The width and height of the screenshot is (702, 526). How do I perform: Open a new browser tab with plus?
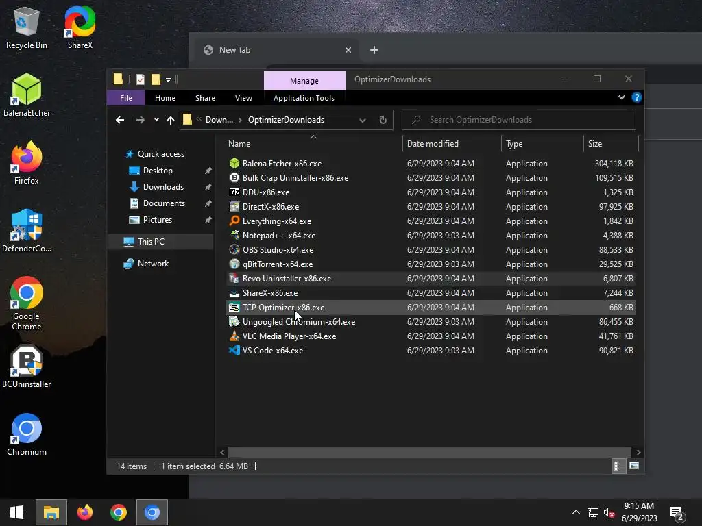pos(374,50)
